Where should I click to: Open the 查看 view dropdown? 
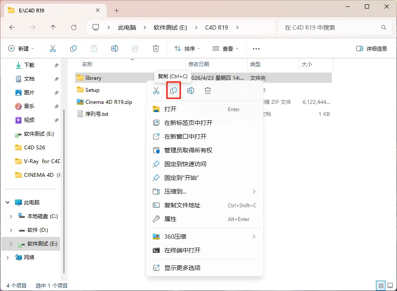[x=225, y=48]
